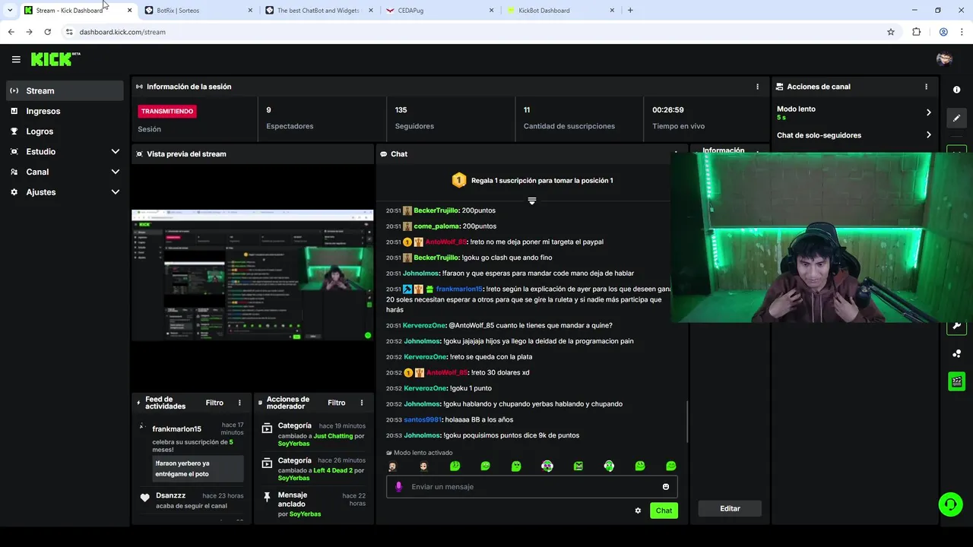Switch to BotRix Sorteos browser tab

click(198, 11)
